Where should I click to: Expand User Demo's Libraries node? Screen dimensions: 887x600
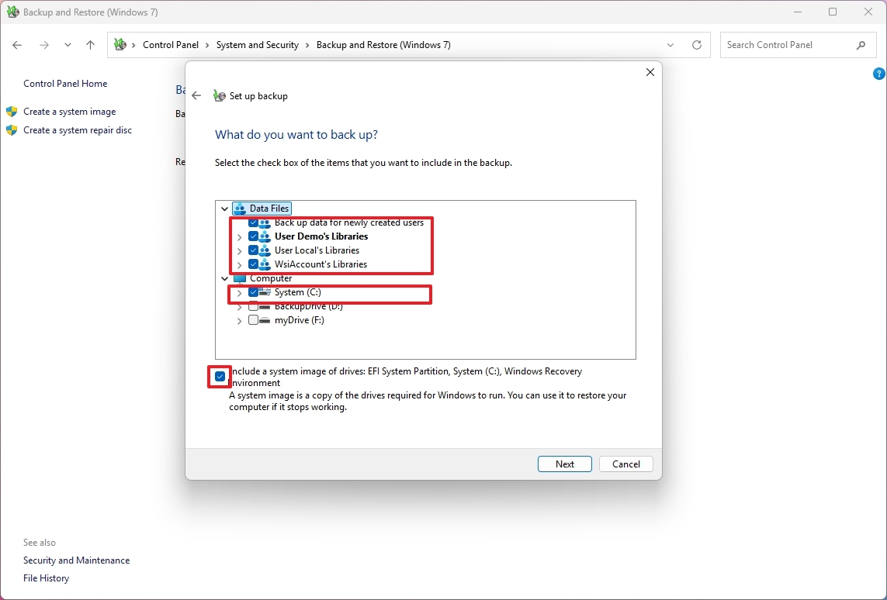point(239,236)
